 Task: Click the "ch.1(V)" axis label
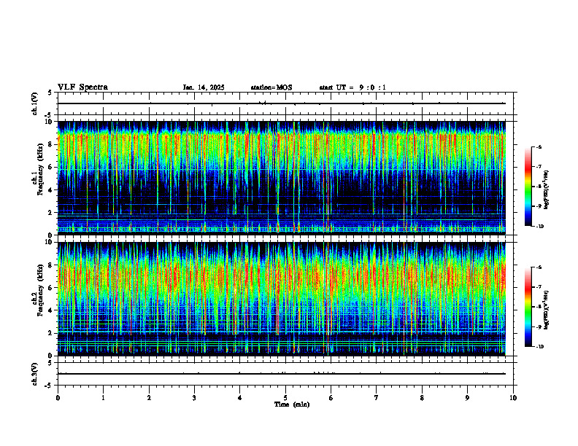(34, 103)
